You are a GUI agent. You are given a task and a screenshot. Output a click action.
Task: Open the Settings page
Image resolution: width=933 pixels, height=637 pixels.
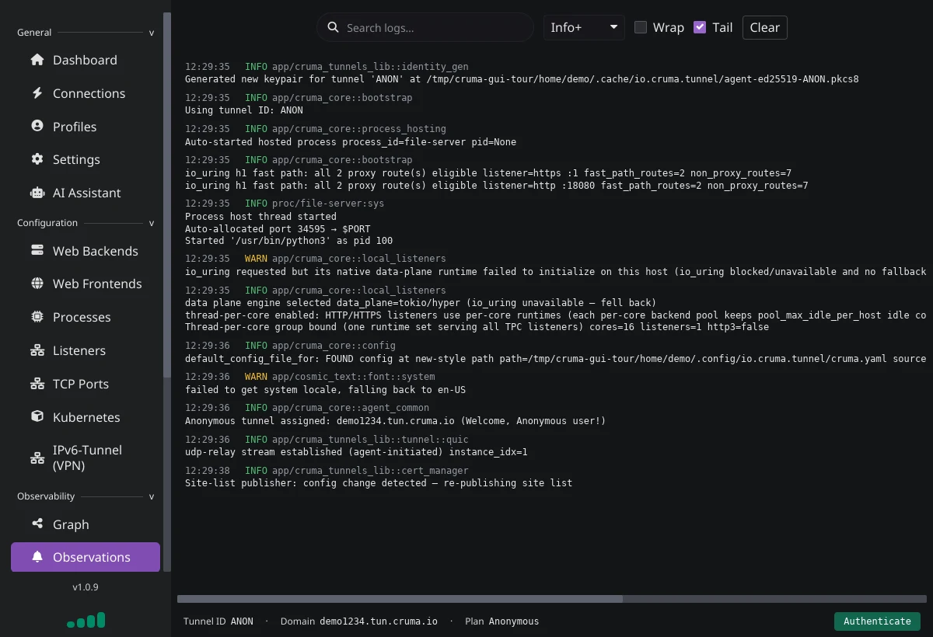[x=86, y=159]
